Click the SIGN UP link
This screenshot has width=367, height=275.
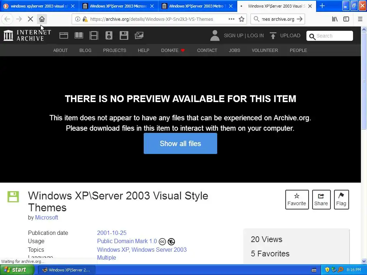click(234, 35)
